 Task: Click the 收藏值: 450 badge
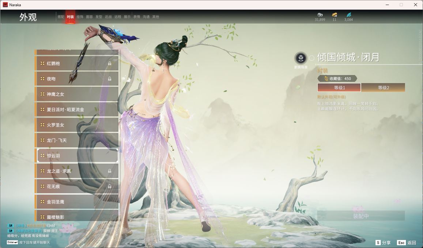pyautogui.click(x=337, y=78)
